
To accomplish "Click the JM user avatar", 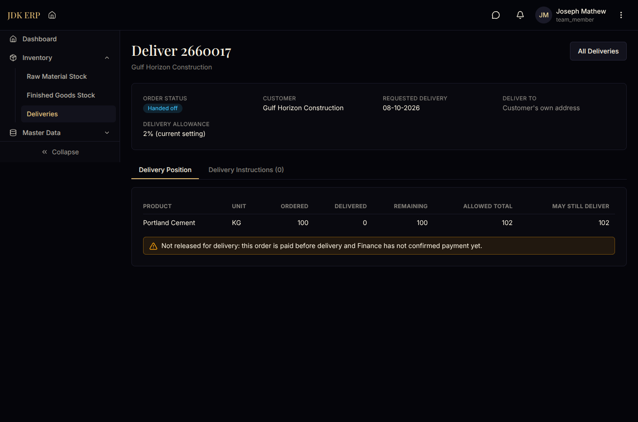I will click(544, 15).
